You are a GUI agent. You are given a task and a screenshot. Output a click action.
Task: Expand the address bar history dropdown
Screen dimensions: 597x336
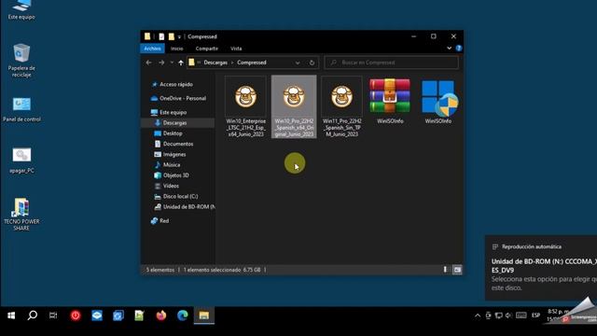(x=298, y=63)
